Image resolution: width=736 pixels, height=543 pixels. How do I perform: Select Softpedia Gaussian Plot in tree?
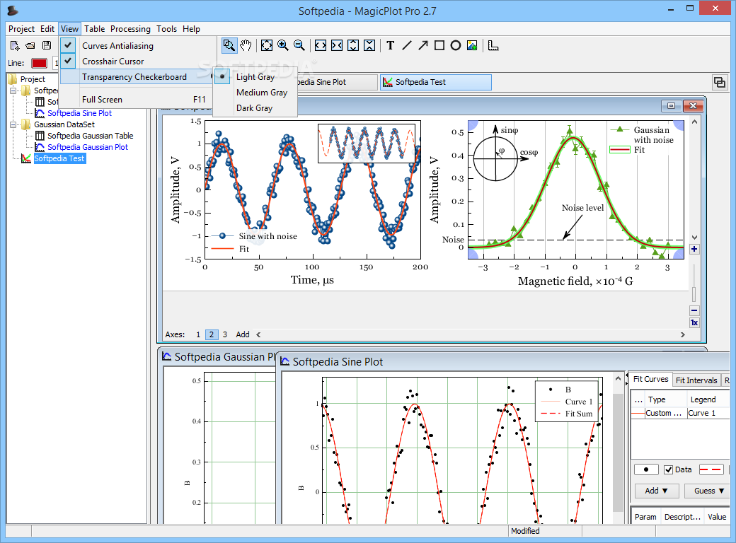coord(87,147)
